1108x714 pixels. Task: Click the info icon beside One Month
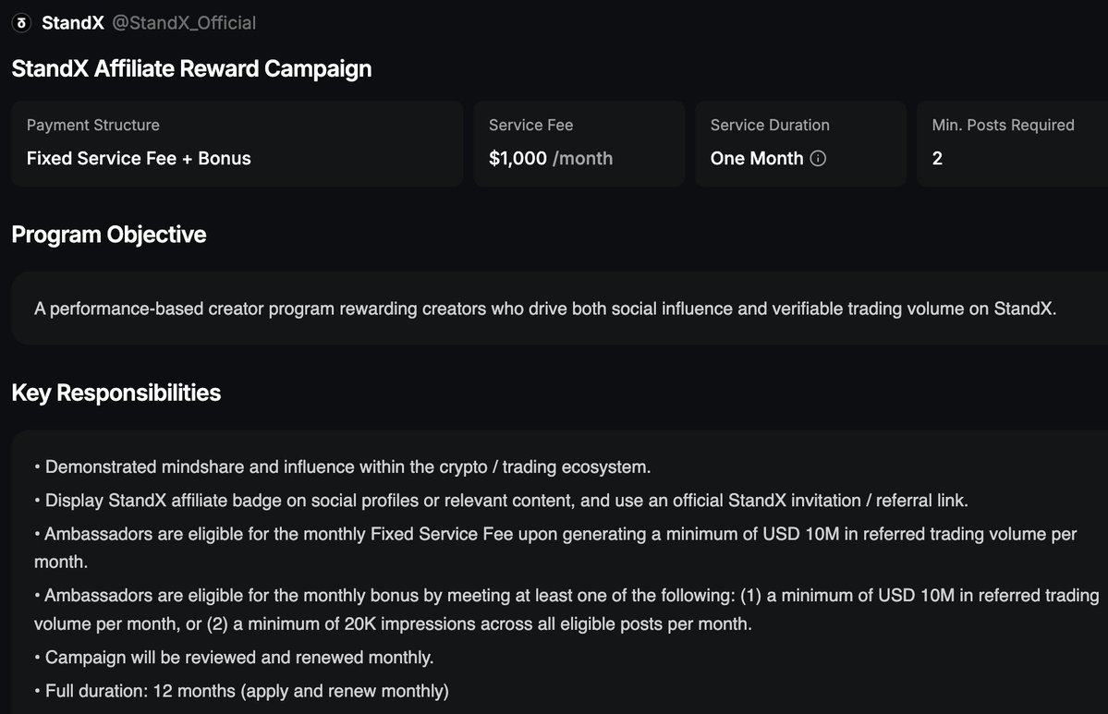coord(818,158)
